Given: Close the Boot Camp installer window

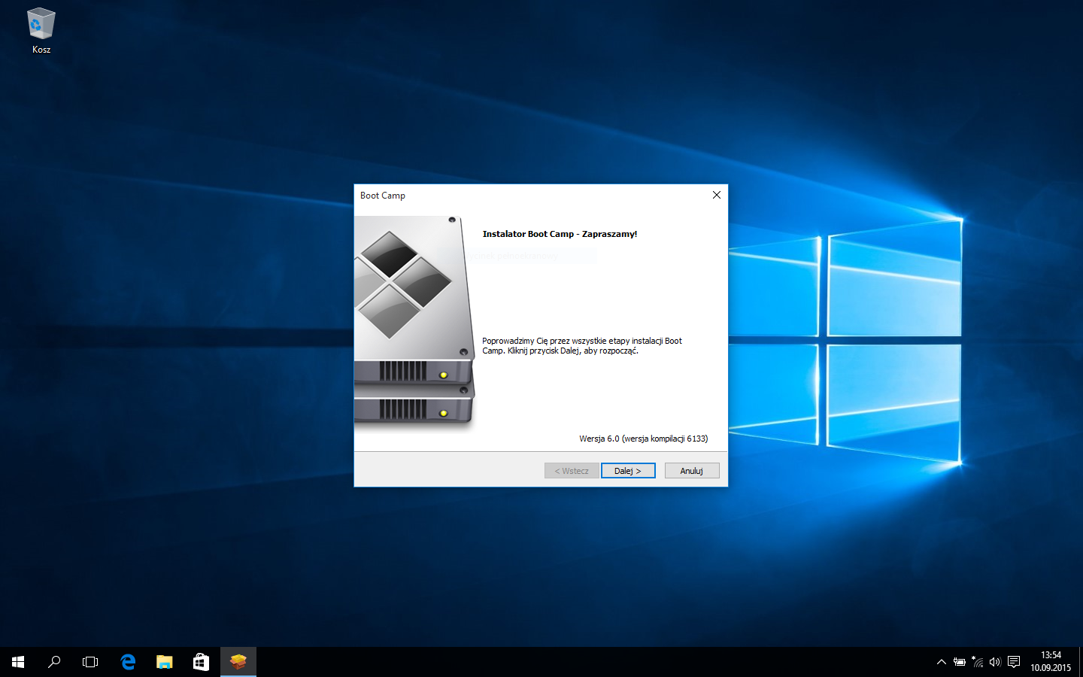Looking at the screenshot, I should click(717, 195).
